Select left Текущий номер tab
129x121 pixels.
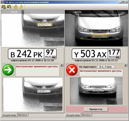click(9, 115)
